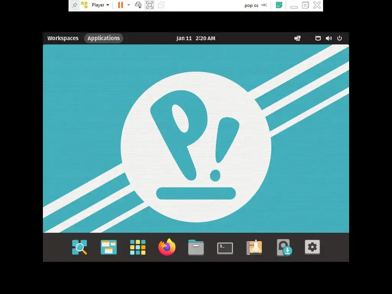Viewport: 392px width, 294px height.
Task: Open the Install Pop!_OS disk icon
Action: pos(284,248)
